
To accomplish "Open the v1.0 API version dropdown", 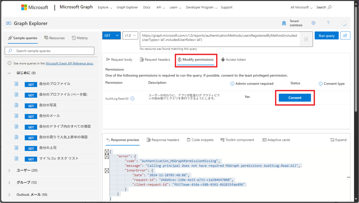I will [130, 35].
